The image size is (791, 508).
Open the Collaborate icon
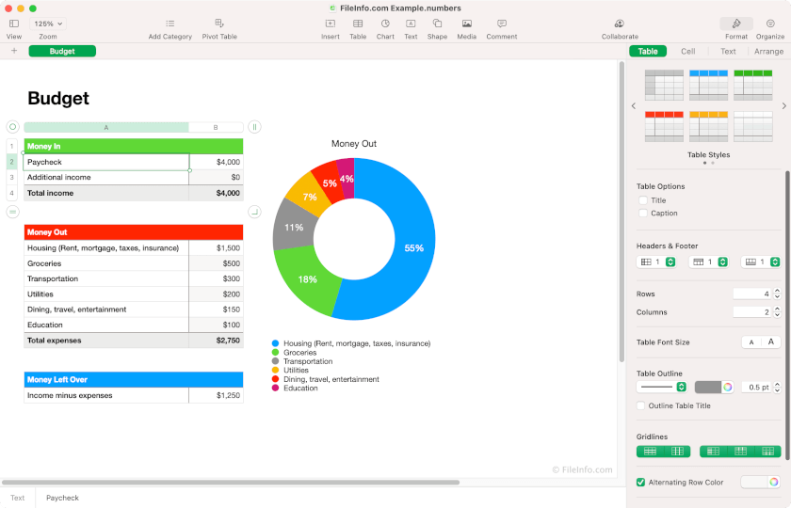[x=620, y=24]
